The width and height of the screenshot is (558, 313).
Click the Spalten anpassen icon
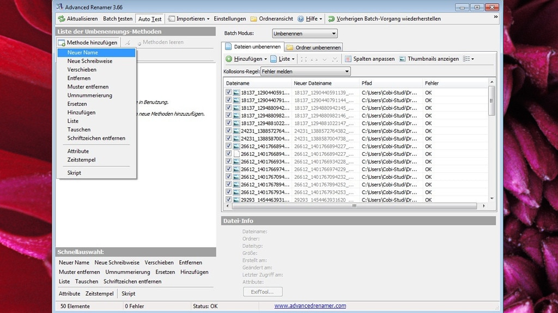click(347, 59)
